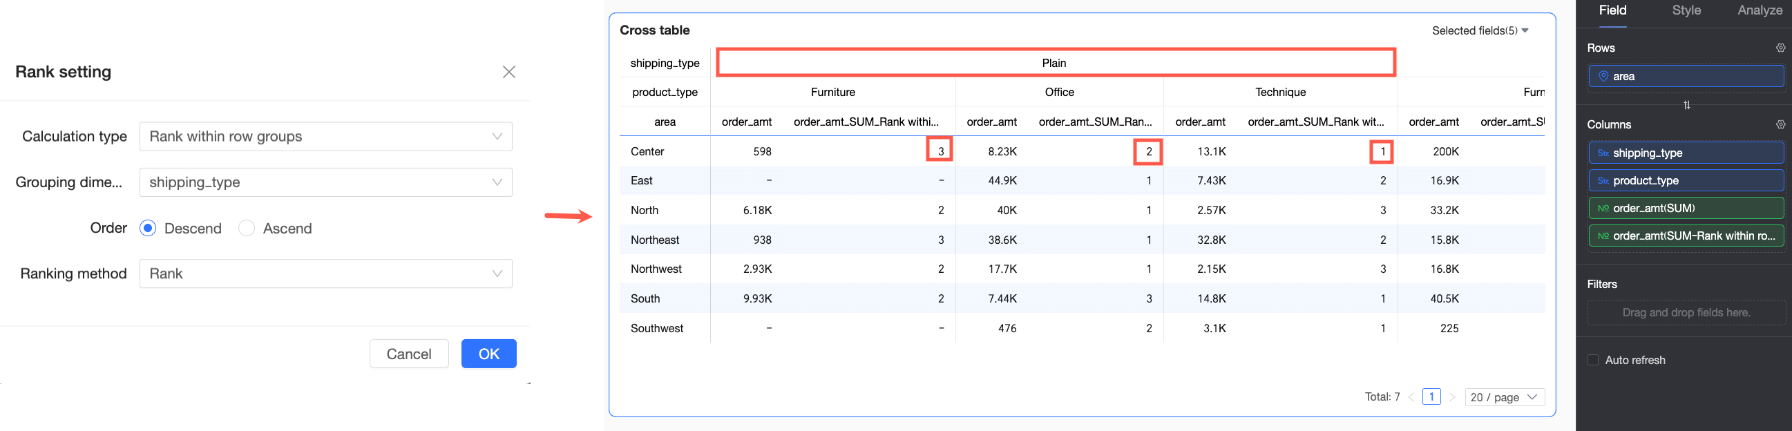
Task: Click the location icon on area field
Action: coord(1603,77)
